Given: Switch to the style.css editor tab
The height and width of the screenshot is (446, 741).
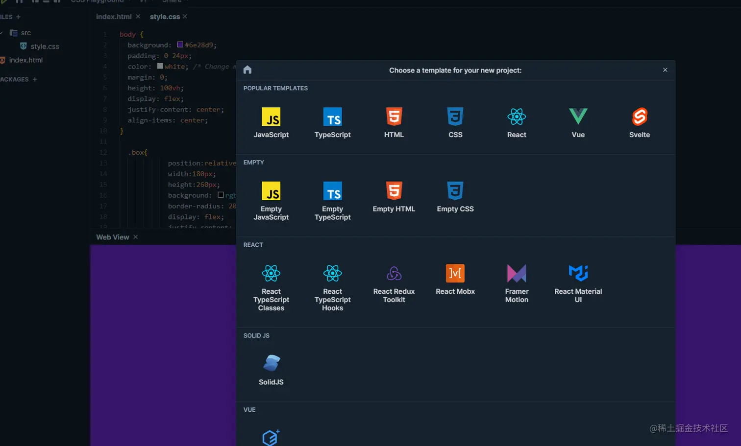Looking at the screenshot, I should click(165, 17).
